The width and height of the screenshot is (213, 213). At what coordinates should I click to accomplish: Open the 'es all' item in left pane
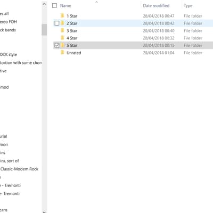pyautogui.click(x=4, y=13)
